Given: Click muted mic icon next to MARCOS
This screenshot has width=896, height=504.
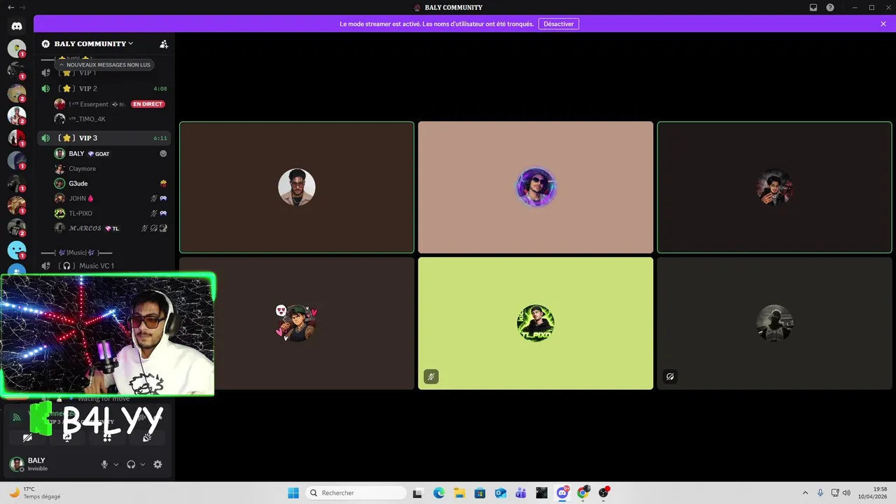Looking at the screenshot, I should click(145, 228).
